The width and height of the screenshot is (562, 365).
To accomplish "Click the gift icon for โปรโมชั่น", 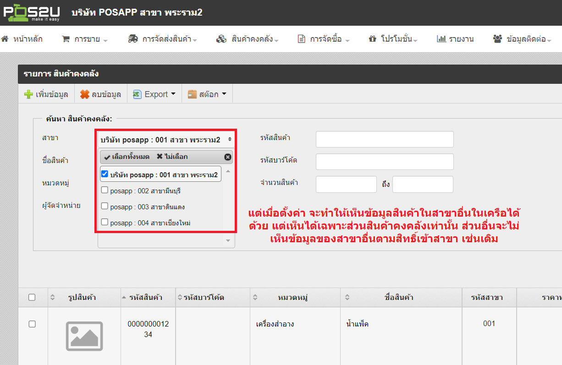I will point(372,39).
